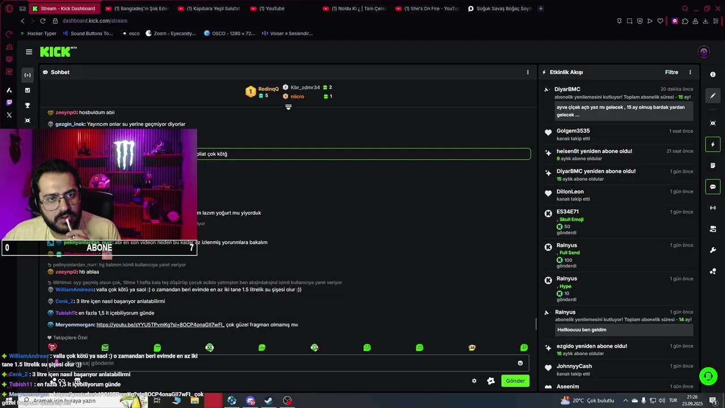Open the Kick hamburger menu
The image size is (725, 408).
point(29,52)
